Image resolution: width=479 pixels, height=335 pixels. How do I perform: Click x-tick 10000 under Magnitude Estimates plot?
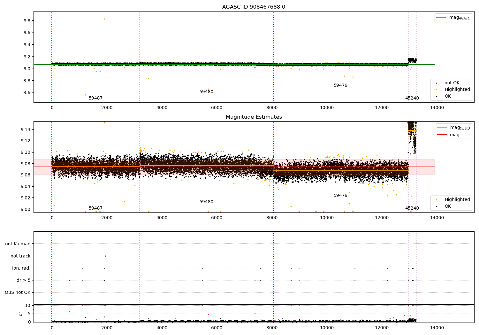[327, 218]
